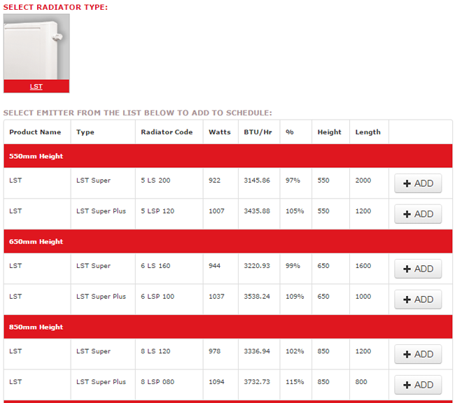Click the 922 watts value
The image size is (455, 403).
(214, 181)
